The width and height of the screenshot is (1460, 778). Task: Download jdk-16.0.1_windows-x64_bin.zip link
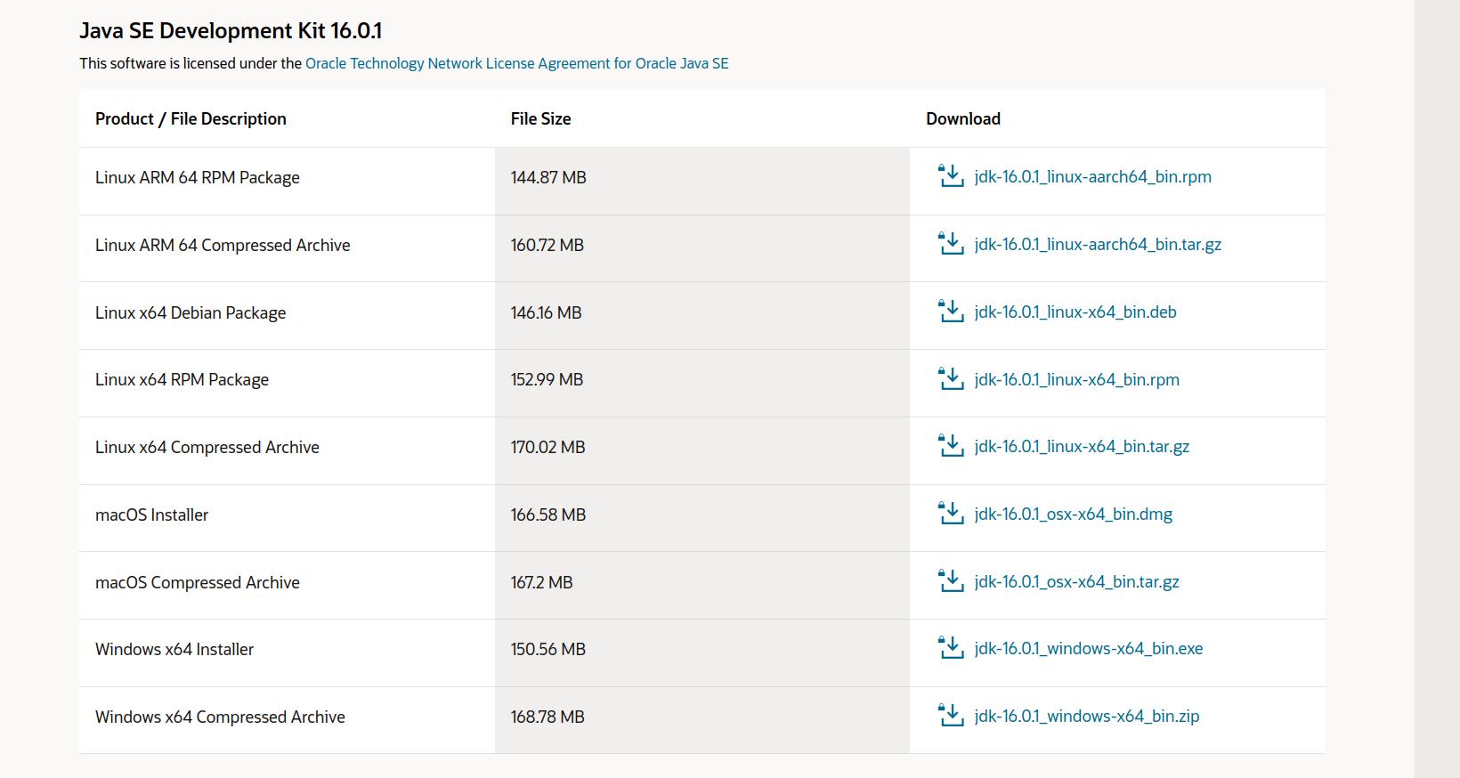point(1086,716)
